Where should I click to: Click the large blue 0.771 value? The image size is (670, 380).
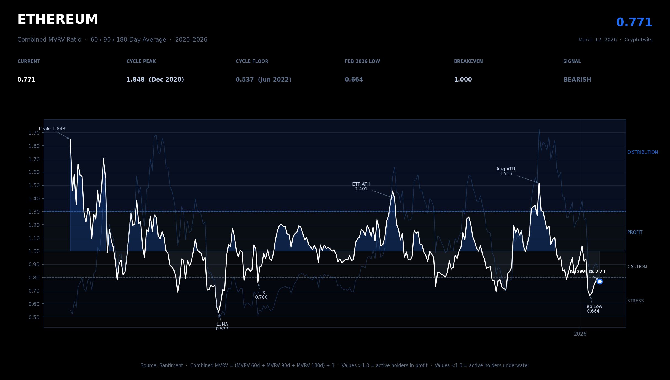[x=634, y=23]
